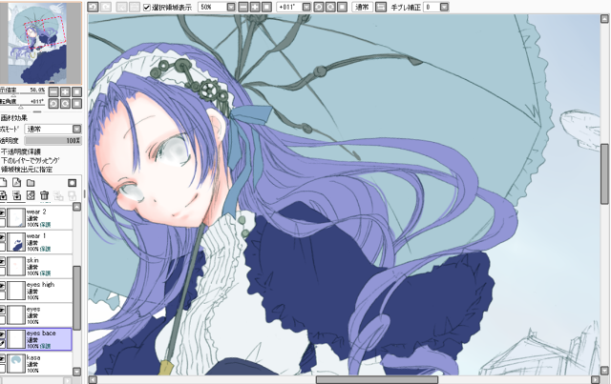Select the skin layer
Screen dimensions: 611x384
[36, 266]
